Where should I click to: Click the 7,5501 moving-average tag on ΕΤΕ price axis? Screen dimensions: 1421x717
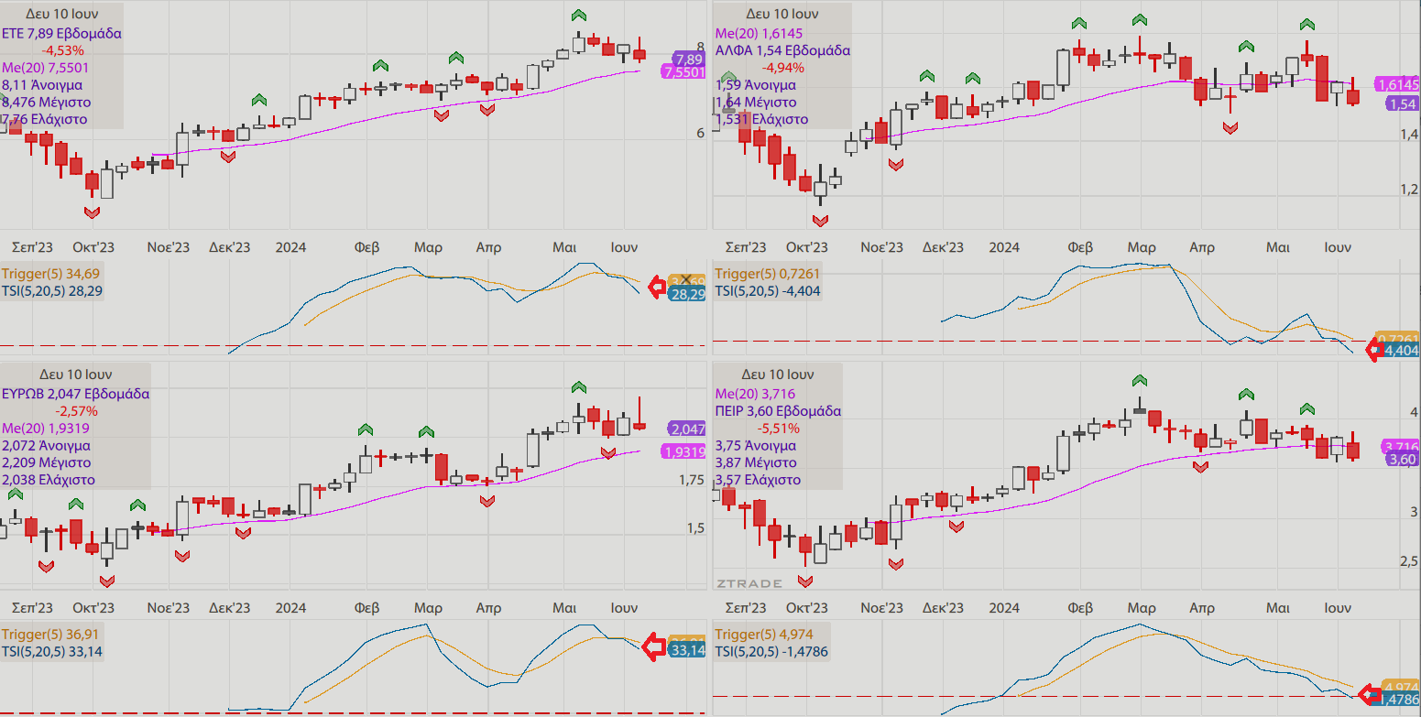(684, 72)
